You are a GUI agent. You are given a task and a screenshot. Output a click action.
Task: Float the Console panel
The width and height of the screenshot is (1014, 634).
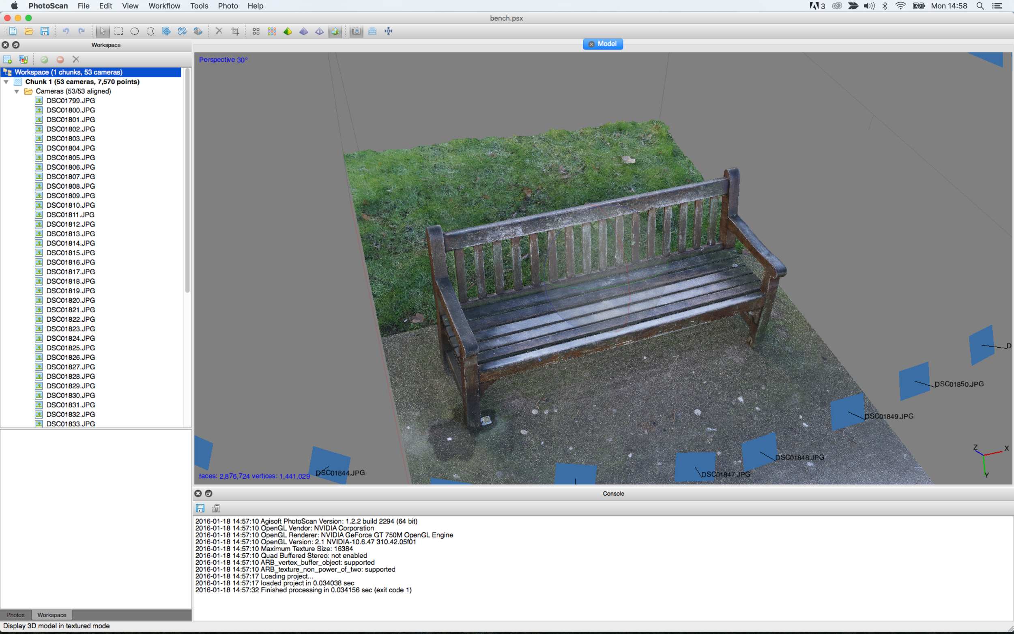[x=209, y=494]
